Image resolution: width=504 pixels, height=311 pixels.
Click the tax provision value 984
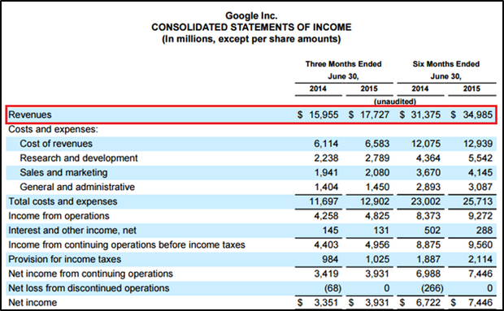[x=330, y=259]
